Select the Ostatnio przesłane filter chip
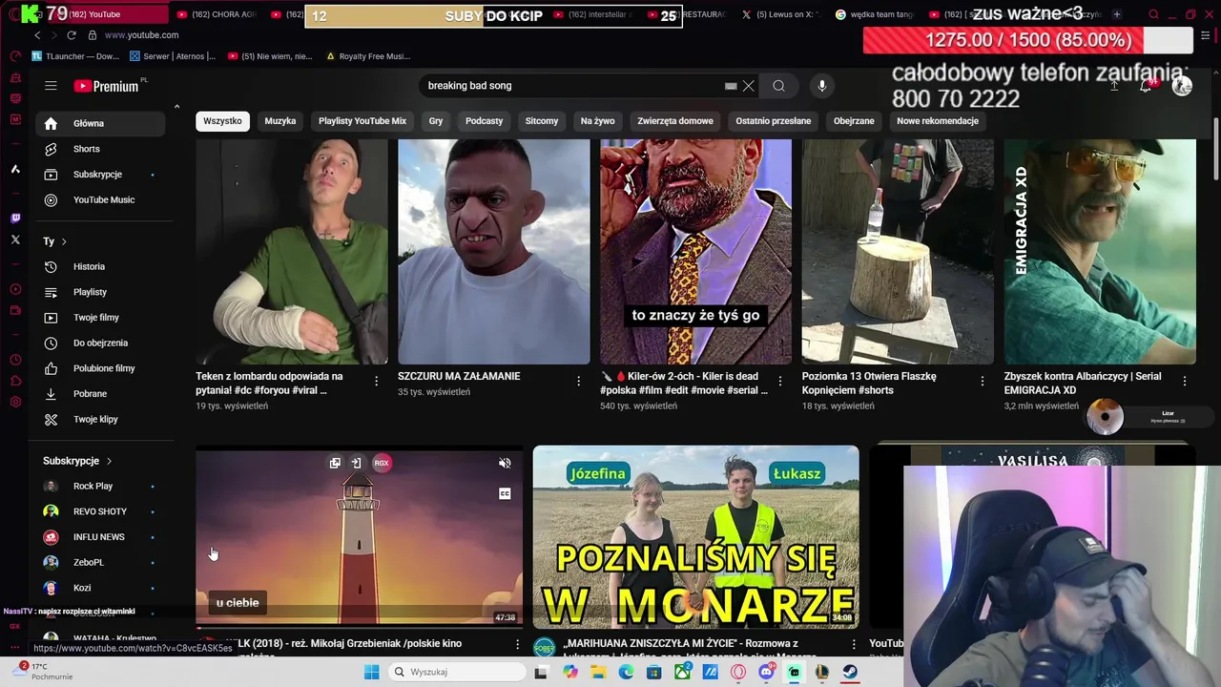 click(774, 121)
